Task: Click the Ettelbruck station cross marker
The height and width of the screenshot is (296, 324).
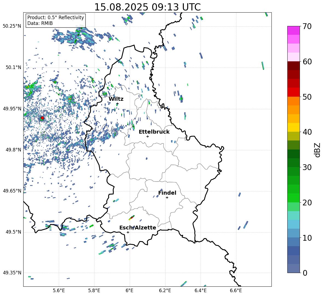Action: click(x=147, y=136)
